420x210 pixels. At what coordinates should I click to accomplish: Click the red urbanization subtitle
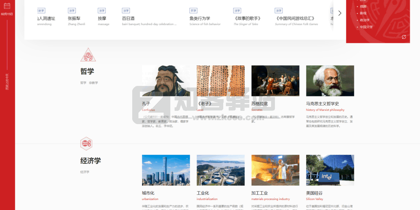150,199
